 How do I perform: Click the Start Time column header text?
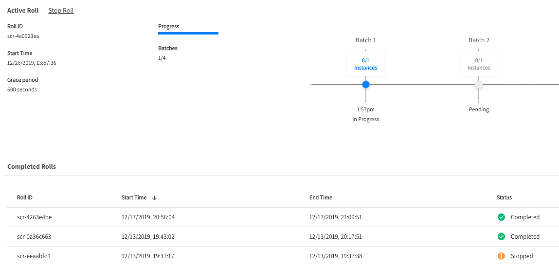coord(134,197)
